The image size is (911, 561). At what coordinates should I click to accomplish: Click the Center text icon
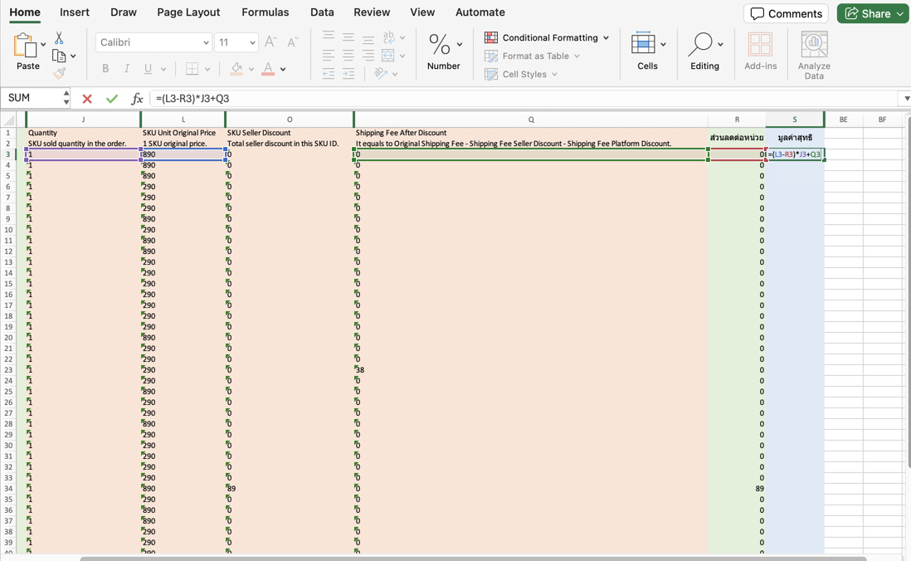[x=348, y=56]
